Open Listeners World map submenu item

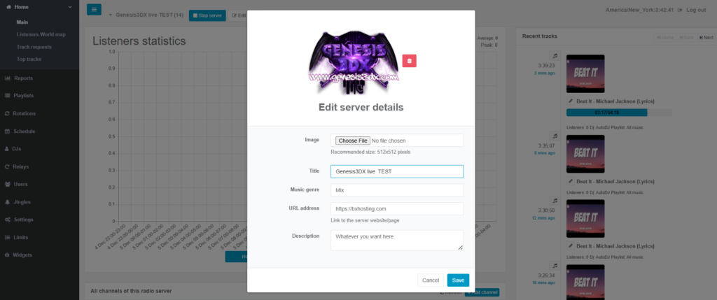pyautogui.click(x=41, y=34)
